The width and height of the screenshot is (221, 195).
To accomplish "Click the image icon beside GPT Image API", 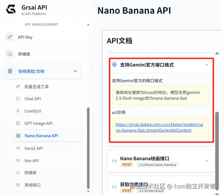I will (x=18, y=123).
